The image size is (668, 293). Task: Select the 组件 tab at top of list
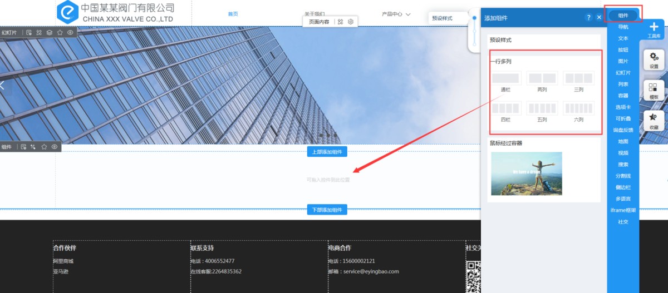(x=623, y=16)
